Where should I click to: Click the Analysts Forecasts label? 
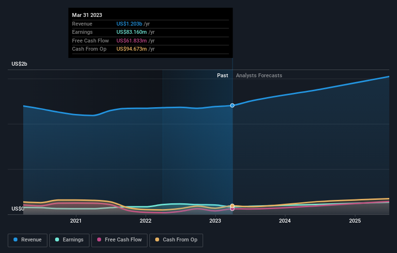259,76
